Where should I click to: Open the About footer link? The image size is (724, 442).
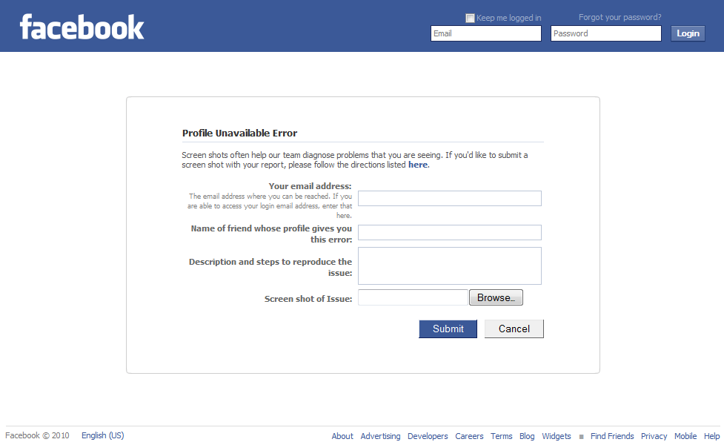(342, 436)
